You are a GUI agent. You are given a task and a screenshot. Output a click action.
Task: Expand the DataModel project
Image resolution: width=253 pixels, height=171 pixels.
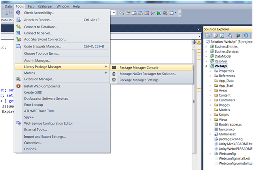coord(206,57)
